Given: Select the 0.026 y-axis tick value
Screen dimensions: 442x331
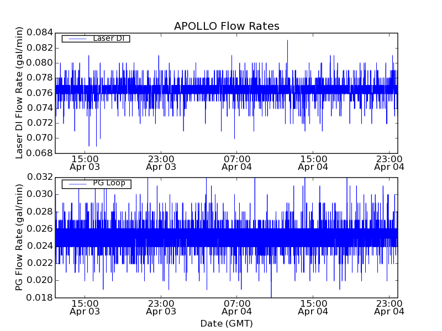Looking at the screenshot, I should point(40,228).
